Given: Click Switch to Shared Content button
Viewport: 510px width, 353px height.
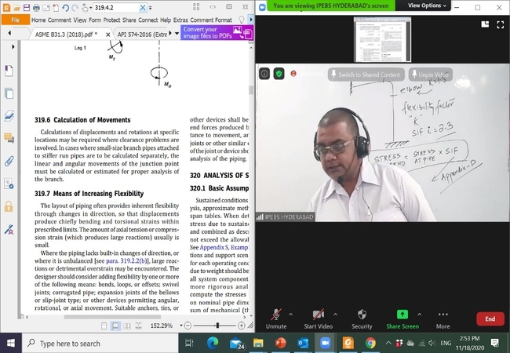Looking at the screenshot, I should [x=366, y=75].
